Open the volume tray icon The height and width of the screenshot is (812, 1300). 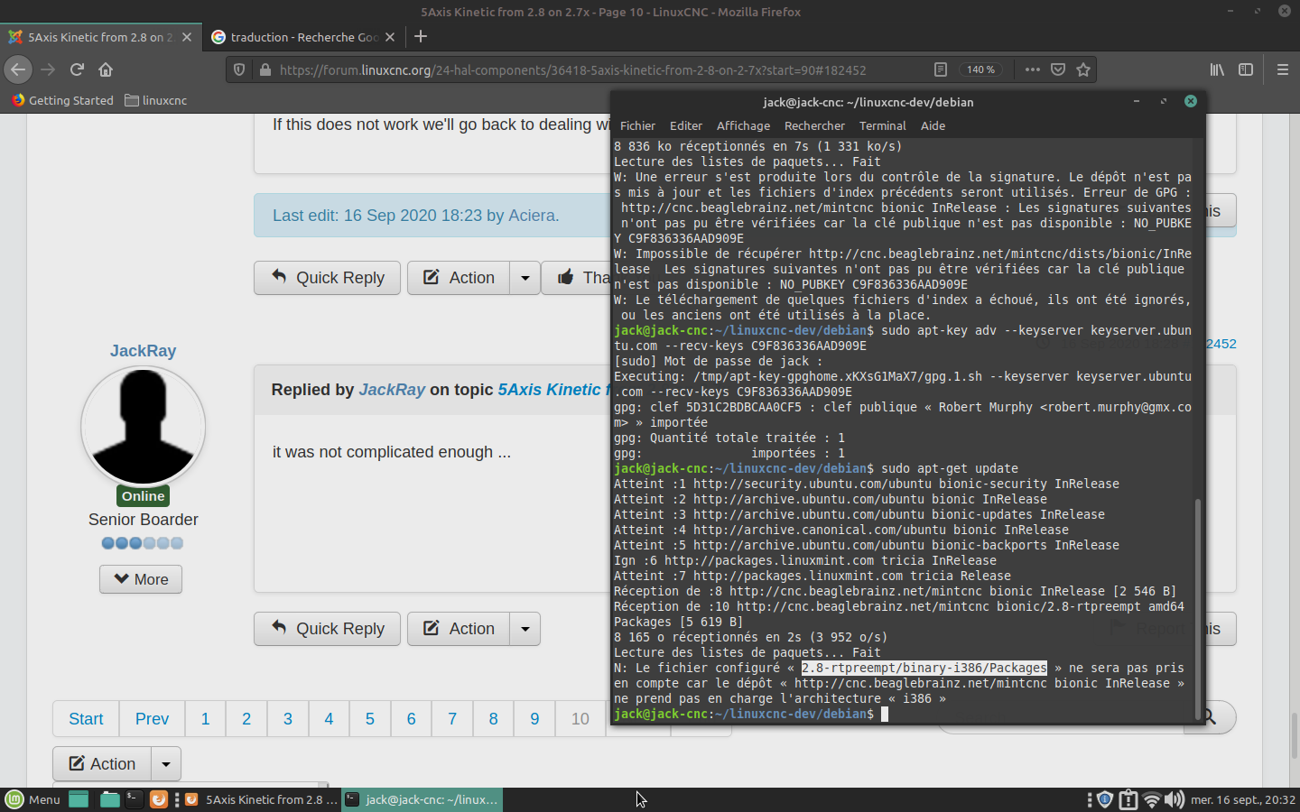coord(1175,799)
